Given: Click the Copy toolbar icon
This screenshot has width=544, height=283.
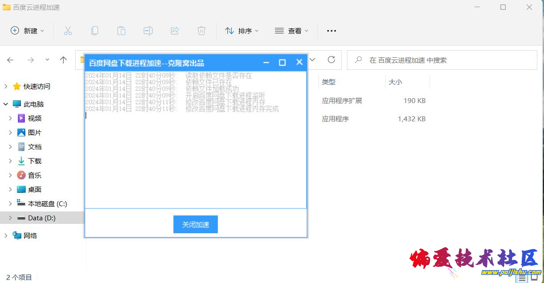Looking at the screenshot, I should point(94,30).
